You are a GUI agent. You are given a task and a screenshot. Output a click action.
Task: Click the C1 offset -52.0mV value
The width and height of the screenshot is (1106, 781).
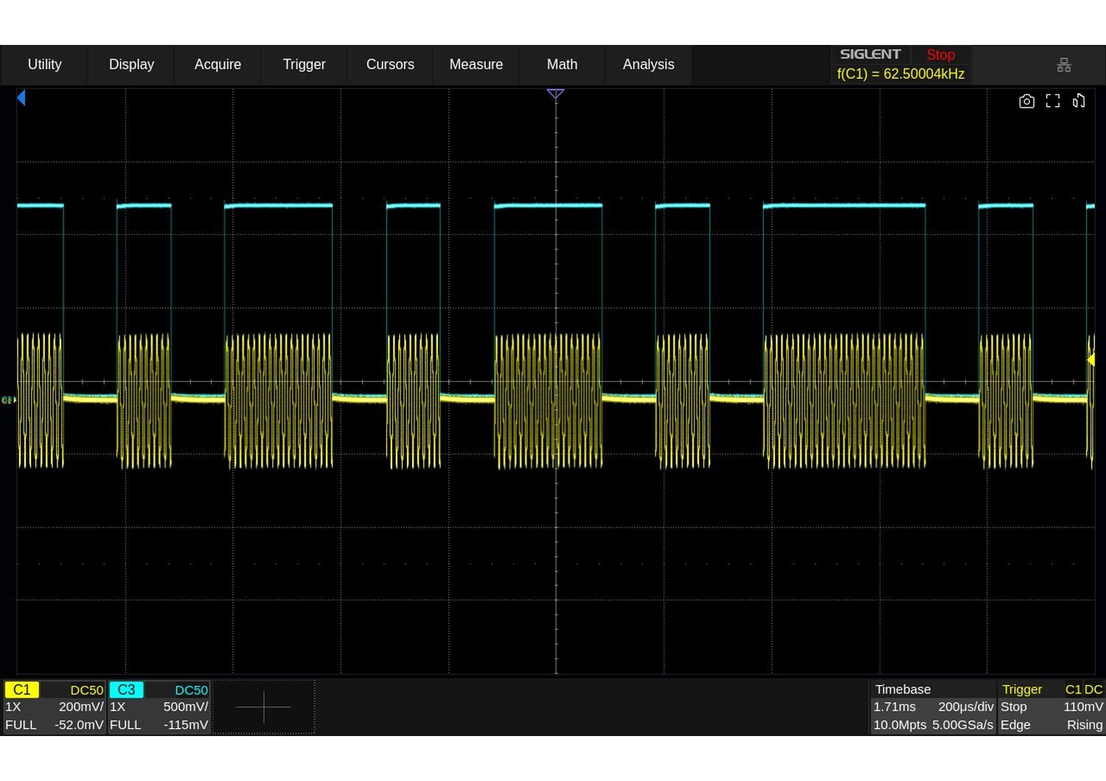point(79,725)
